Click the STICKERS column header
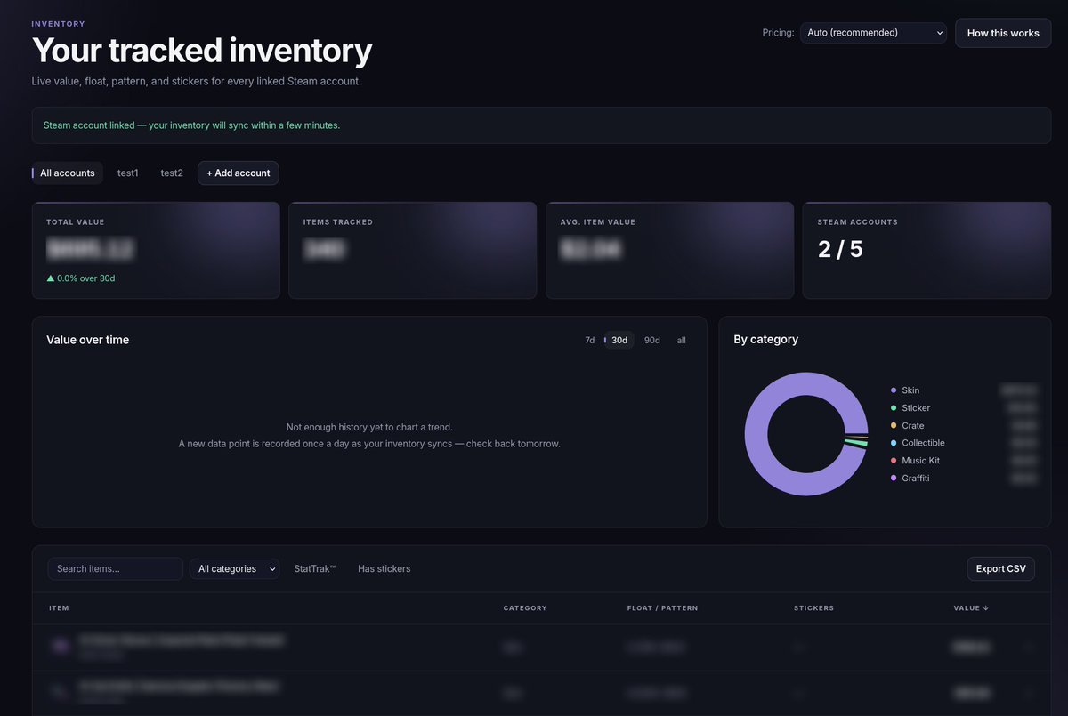Image resolution: width=1068 pixels, height=716 pixels. point(814,608)
